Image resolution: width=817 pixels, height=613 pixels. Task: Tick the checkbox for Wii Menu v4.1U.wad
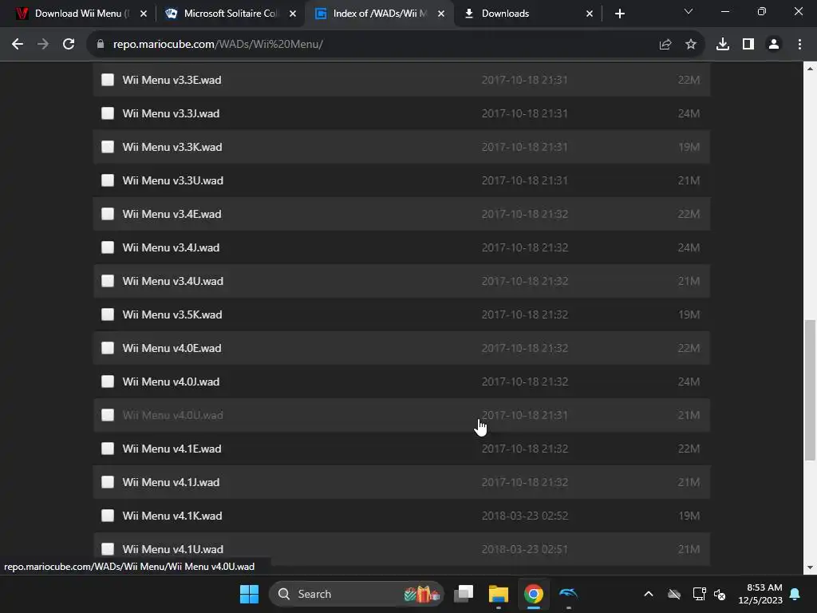click(x=108, y=549)
